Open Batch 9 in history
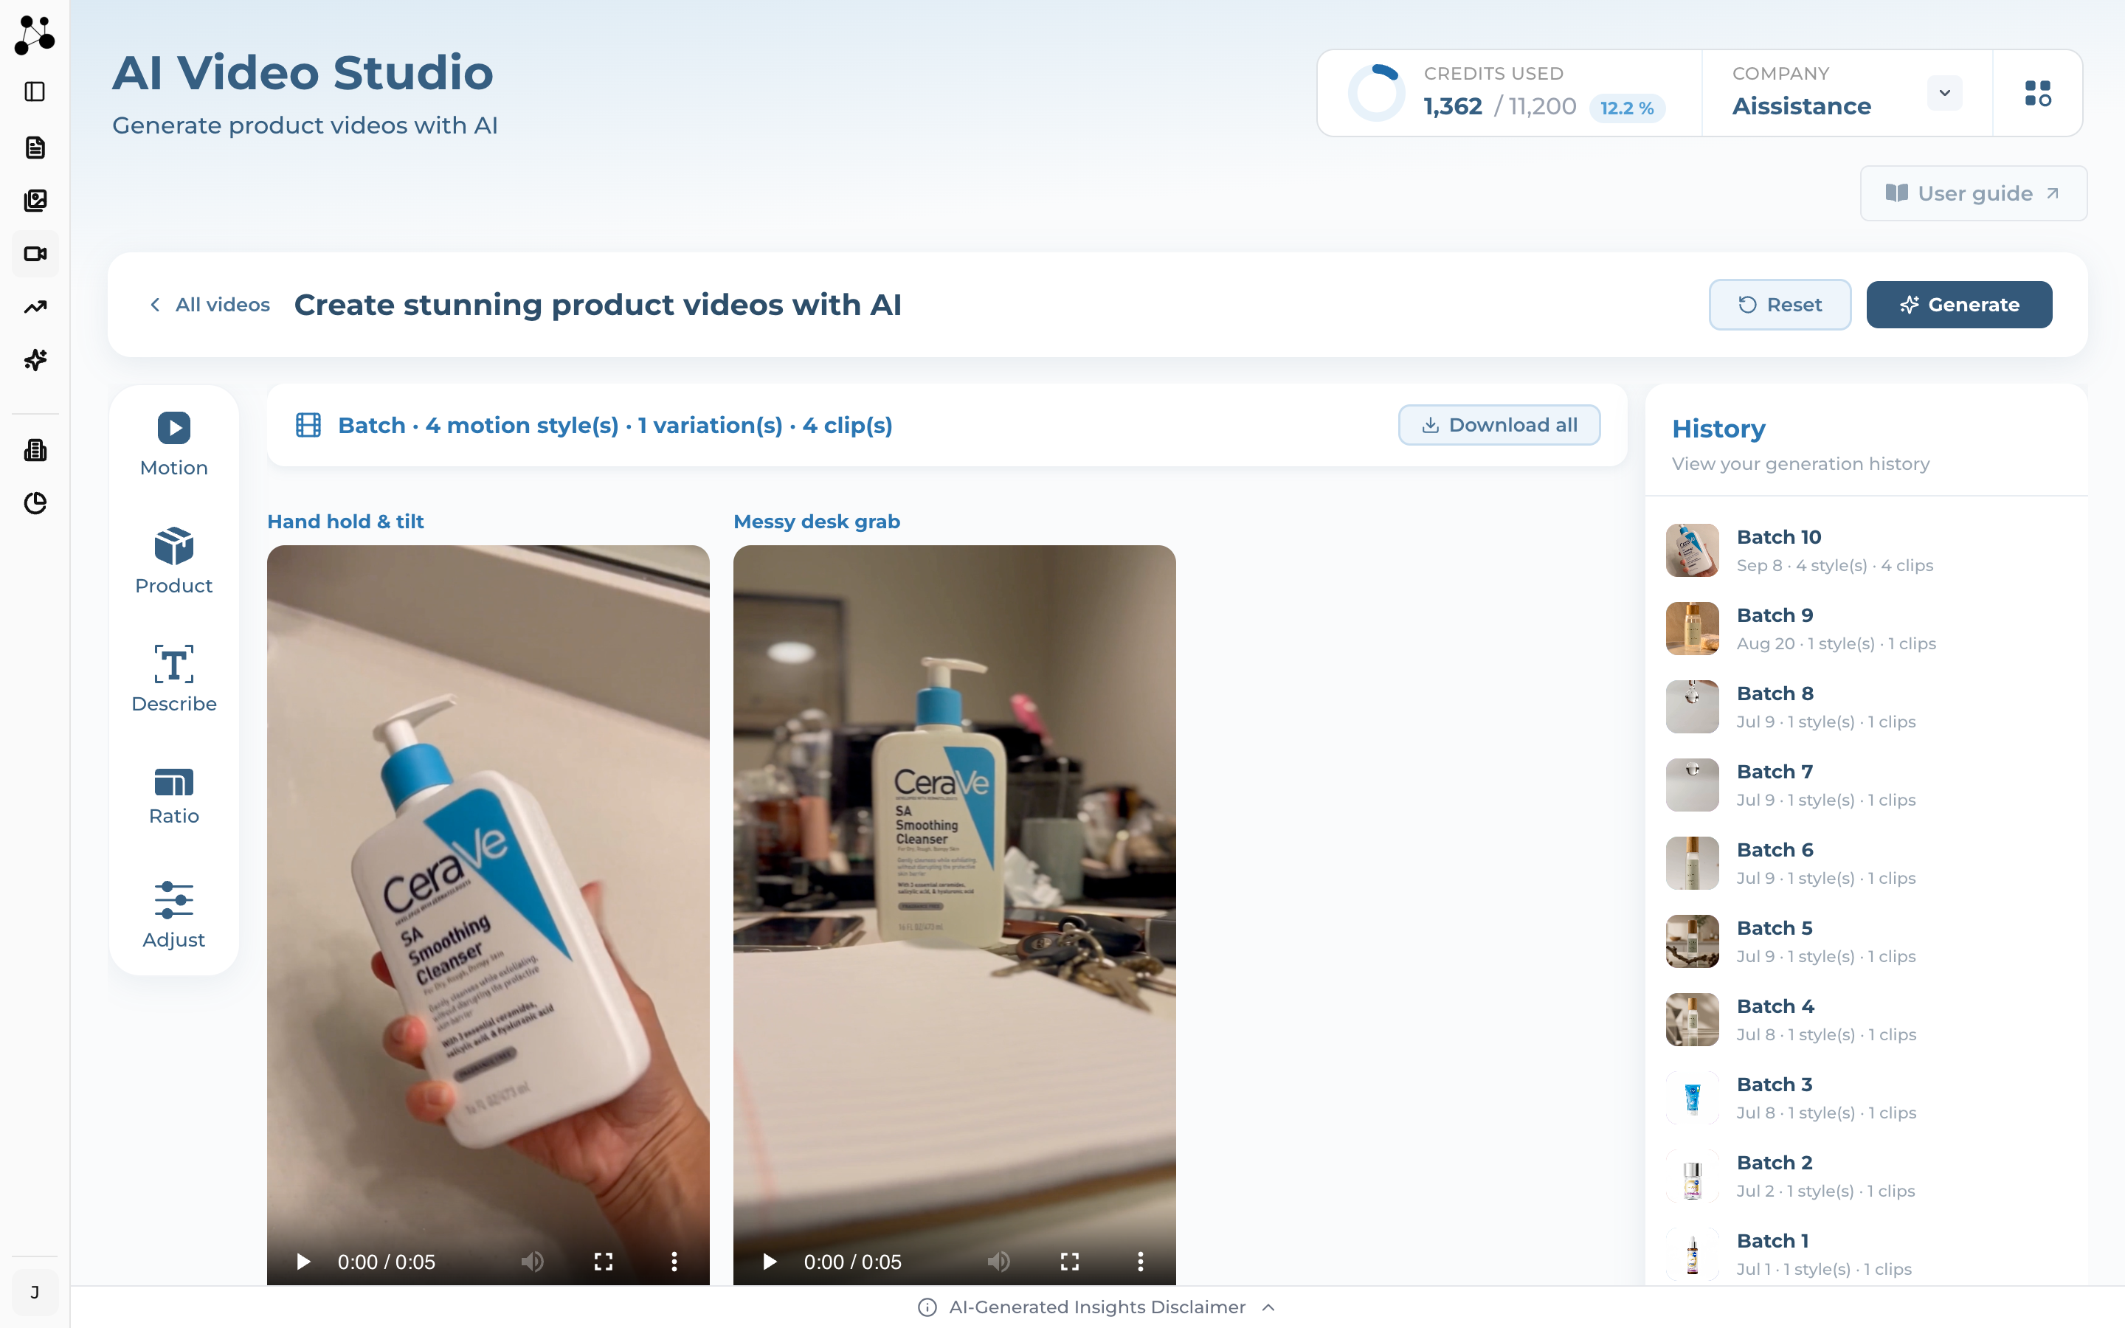2125x1328 pixels. click(x=1866, y=629)
